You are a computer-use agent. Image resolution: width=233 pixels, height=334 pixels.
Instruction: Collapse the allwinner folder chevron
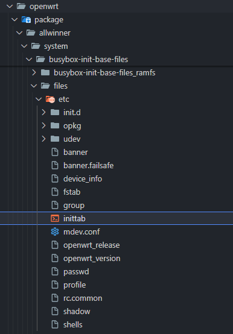click(19, 33)
